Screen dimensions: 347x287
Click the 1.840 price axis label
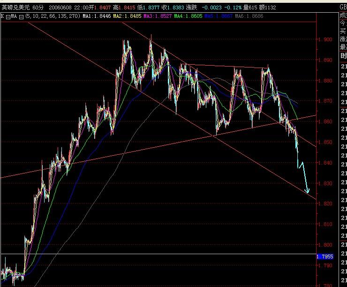tap(325, 163)
